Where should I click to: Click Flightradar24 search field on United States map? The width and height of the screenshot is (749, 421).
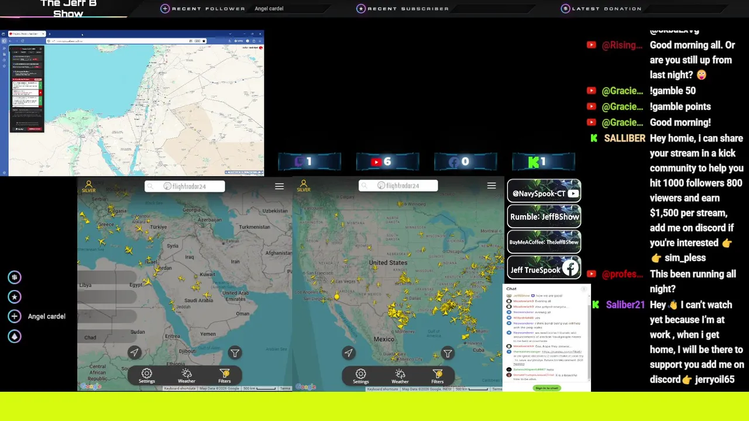click(x=398, y=186)
